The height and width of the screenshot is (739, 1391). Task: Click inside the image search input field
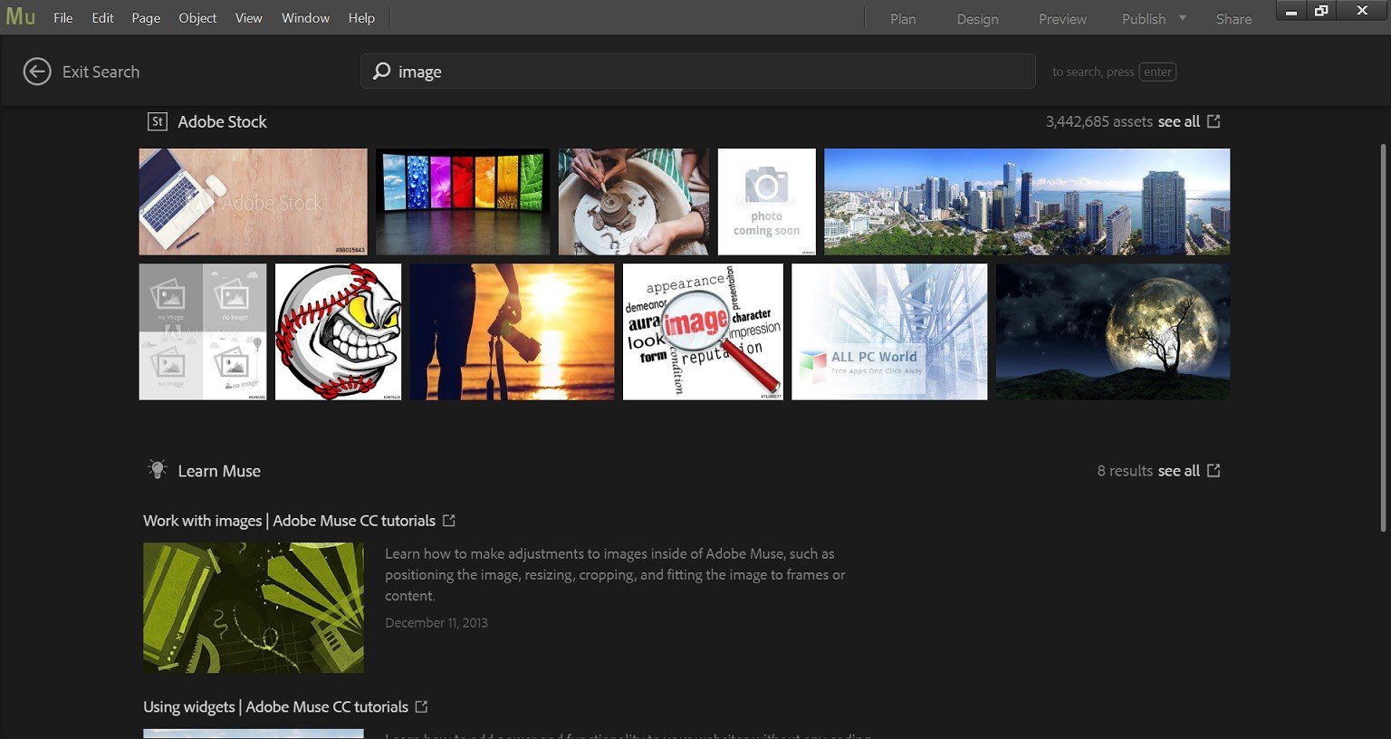[x=634, y=71]
